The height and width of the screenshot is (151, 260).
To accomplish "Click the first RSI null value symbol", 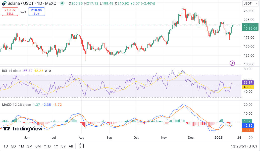I will [46, 71].
